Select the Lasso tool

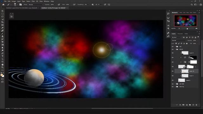point(3,16)
